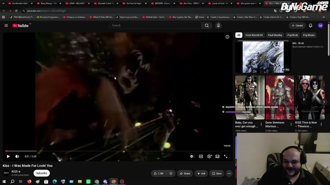Image resolution: width=330 pixels, height=185 pixels.
Task: Open File Explorer from the taskbar
Action: (x=80, y=182)
